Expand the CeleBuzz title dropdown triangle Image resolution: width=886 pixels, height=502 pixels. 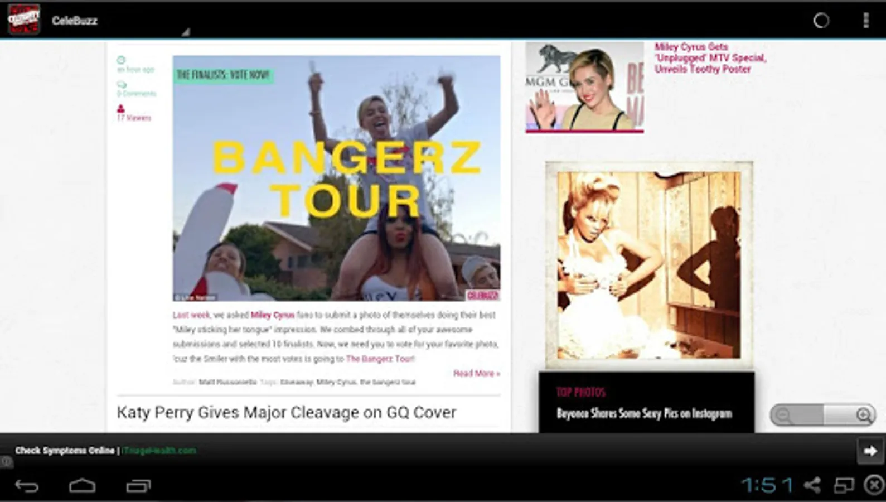click(186, 32)
